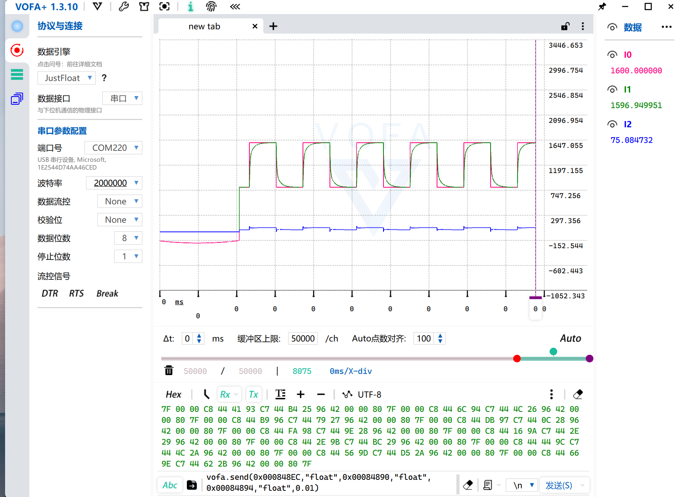Open the data panel three-dot menu
This screenshot has height=497, width=679.
[x=666, y=27]
